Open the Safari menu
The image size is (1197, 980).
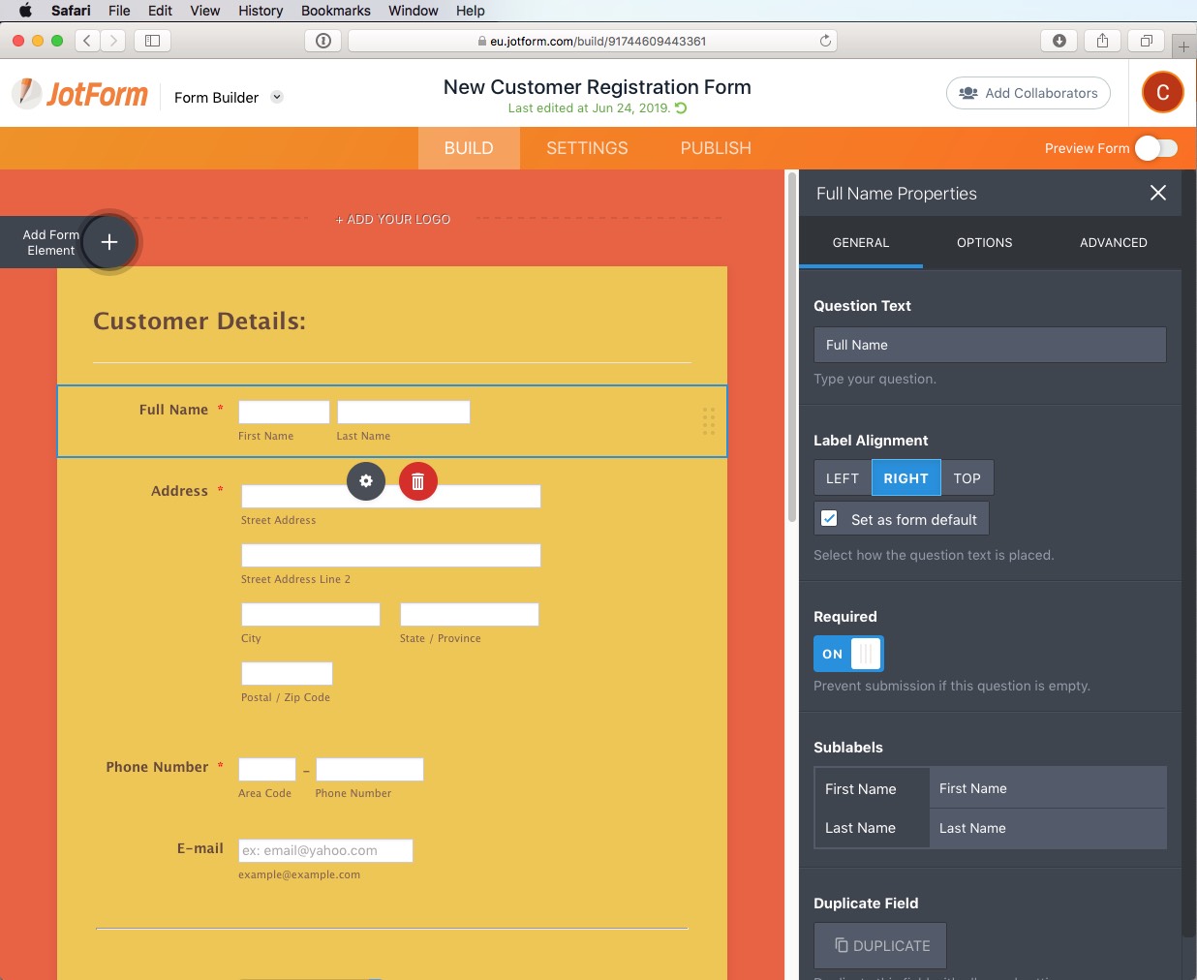[71, 11]
